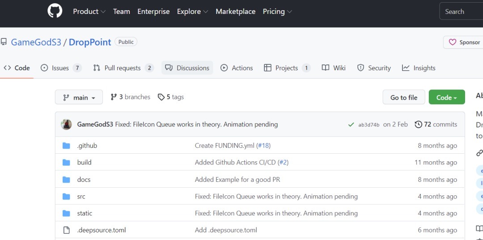Switch to the Wiki tab
This screenshot has height=240, width=483.
pos(334,68)
